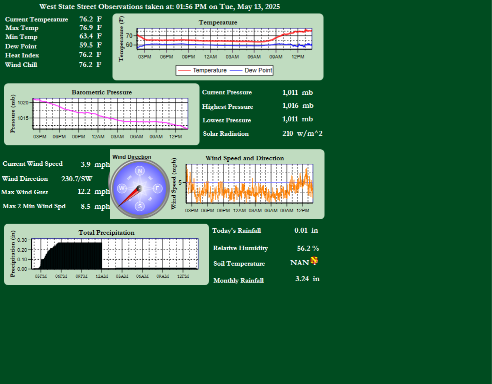The height and width of the screenshot is (384, 492).
Task: Click the Current Pressure value 1,011 mb
Action: click(297, 92)
